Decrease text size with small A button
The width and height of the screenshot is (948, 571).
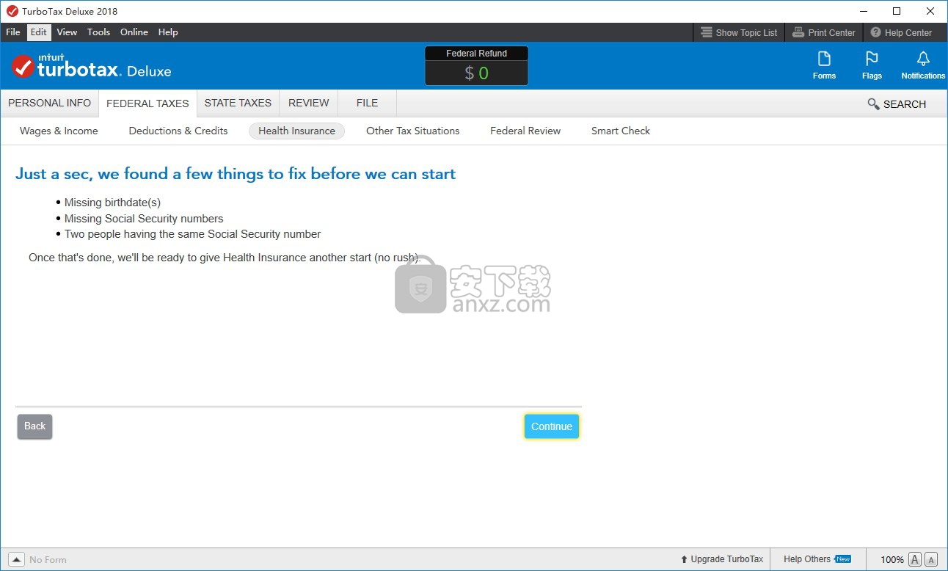point(931,559)
